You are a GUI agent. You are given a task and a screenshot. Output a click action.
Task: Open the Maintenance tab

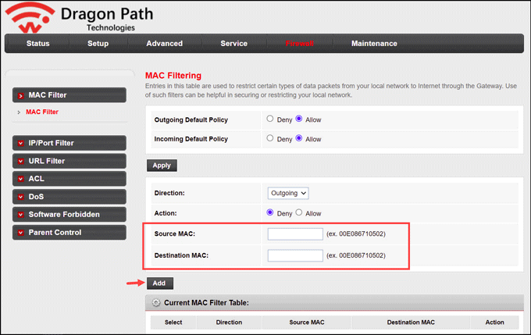point(374,44)
